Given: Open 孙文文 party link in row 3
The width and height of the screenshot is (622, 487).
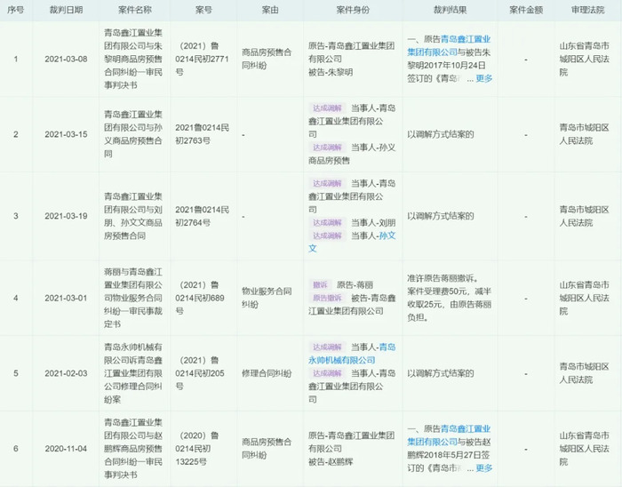Looking at the screenshot, I should [352, 242].
